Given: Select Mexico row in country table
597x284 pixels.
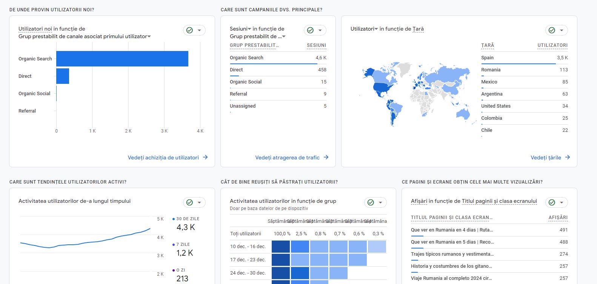Looking at the screenshot, I should pos(525,82).
